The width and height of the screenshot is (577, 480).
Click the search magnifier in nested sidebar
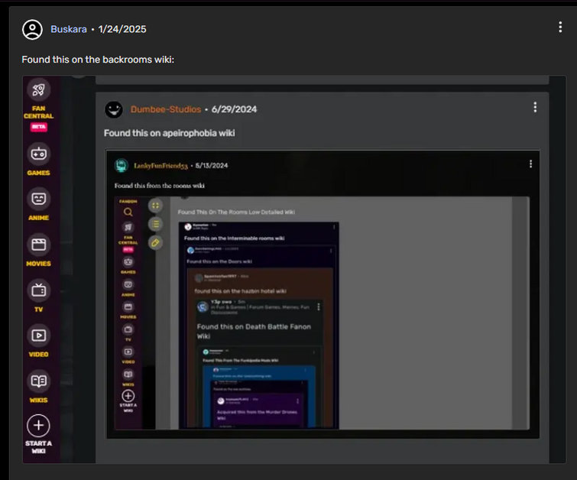click(128, 212)
